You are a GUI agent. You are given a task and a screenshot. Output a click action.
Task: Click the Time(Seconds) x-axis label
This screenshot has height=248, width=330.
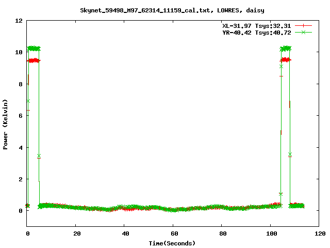(172, 243)
